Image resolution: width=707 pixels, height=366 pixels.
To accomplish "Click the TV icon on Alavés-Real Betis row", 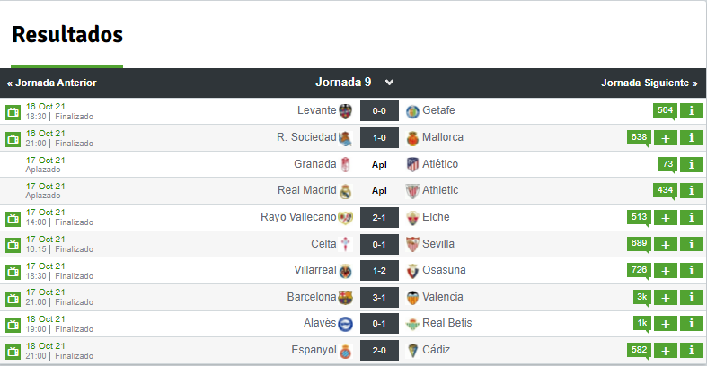I will click(13, 325).
